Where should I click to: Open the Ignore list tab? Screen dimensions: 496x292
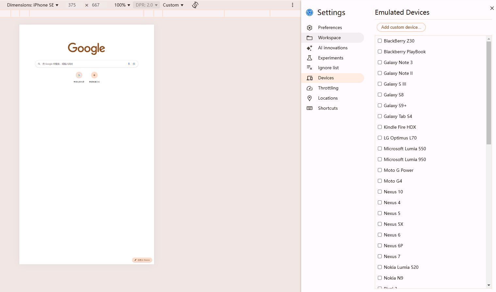click(x=333, y=68)
